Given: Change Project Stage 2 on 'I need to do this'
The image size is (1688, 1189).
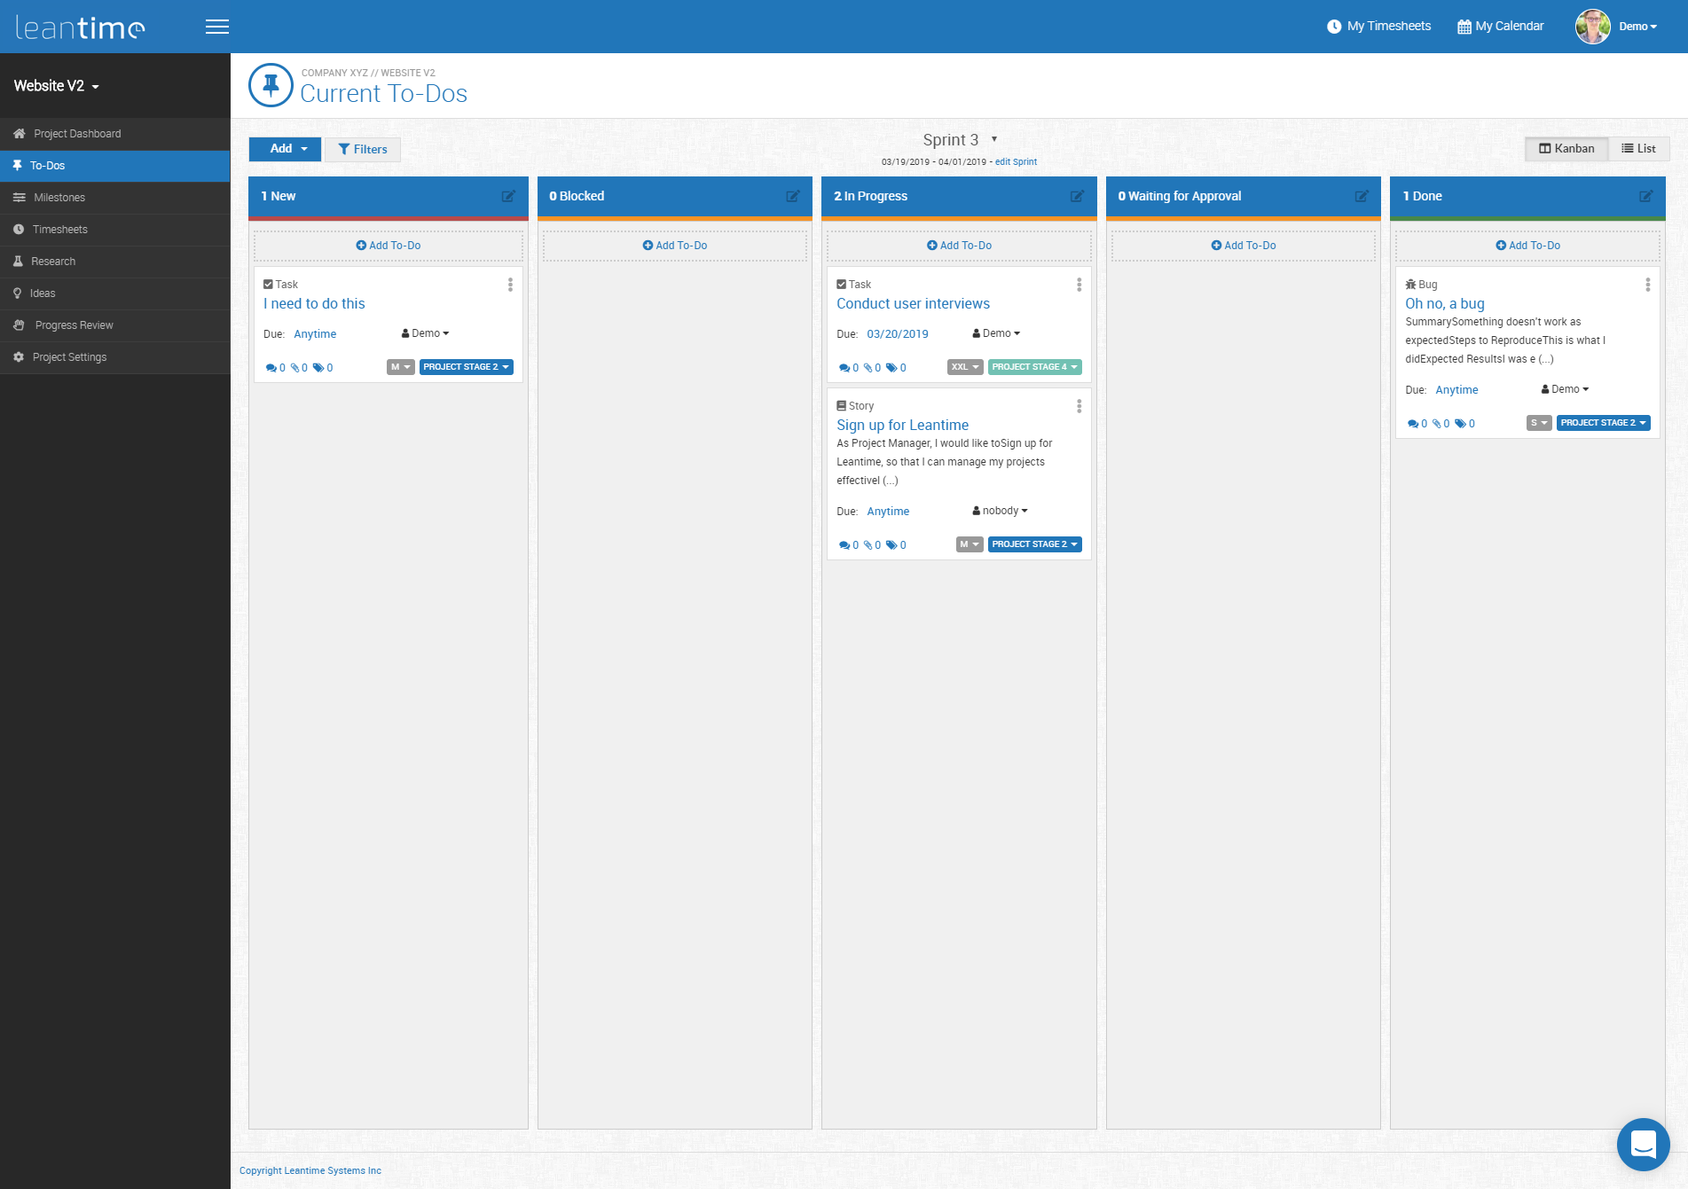Looking at the screenshot, I should click(x=467, y=367).
